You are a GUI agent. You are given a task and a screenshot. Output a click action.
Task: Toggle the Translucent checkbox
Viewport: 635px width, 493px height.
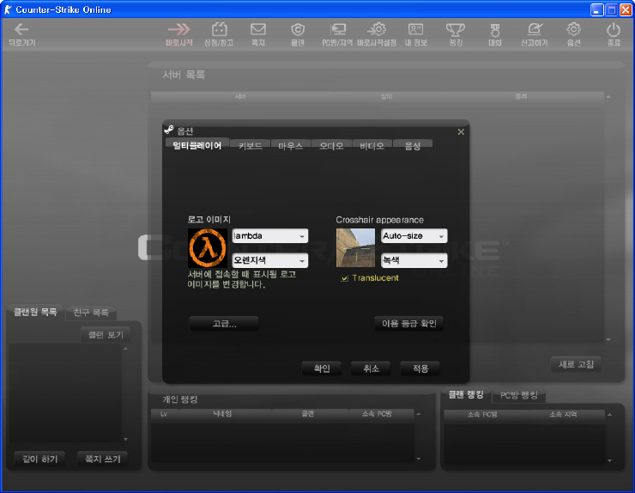pos(345,278)
